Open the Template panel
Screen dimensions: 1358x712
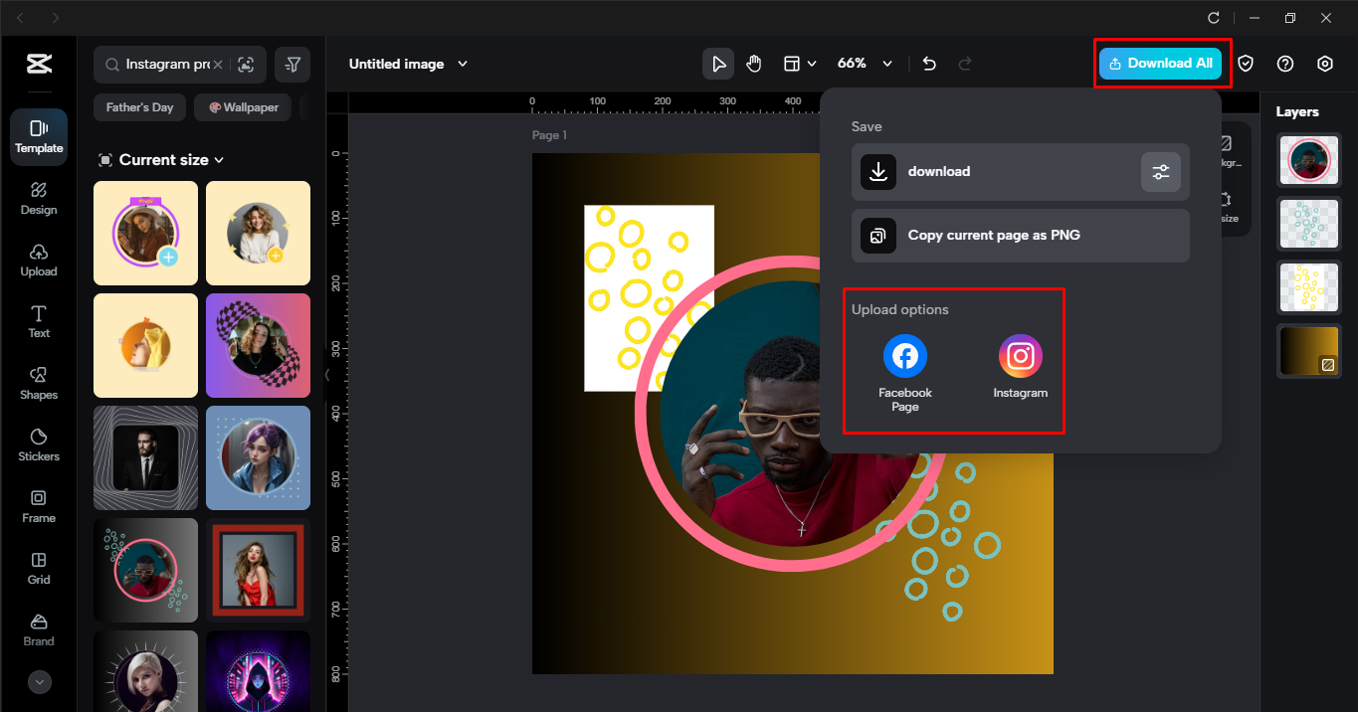coord(38,136)
